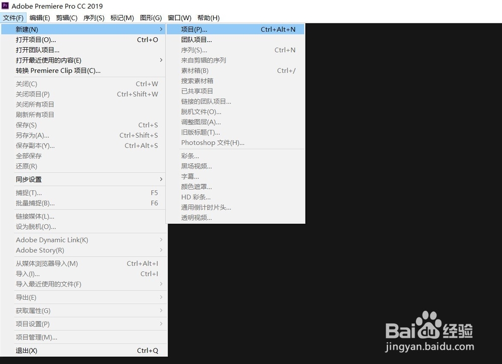
Task: Expand Adobe Story(R) submenu
Action: [83, 250]
